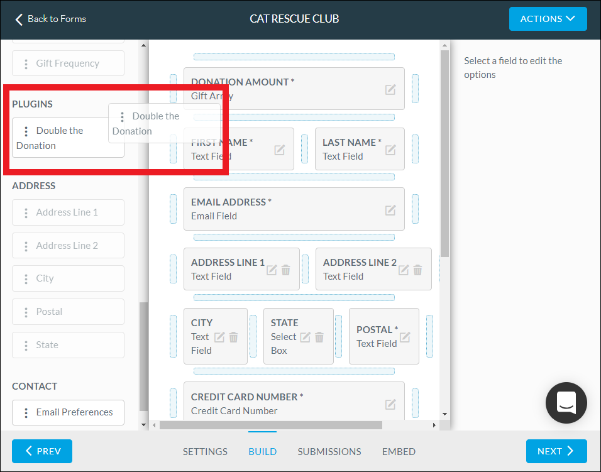Edit the State select box
The width and height of the screenshot is (601, 472).
click(305, 337)
